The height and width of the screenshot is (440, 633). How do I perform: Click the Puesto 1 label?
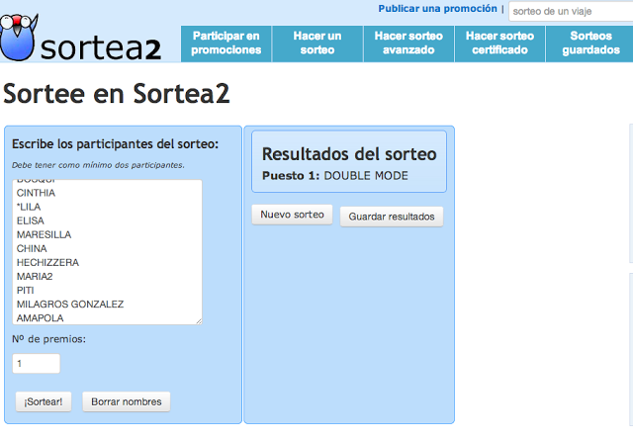point(291,176)
